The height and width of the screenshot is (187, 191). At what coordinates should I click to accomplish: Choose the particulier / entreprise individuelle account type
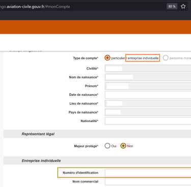(107, 58)
